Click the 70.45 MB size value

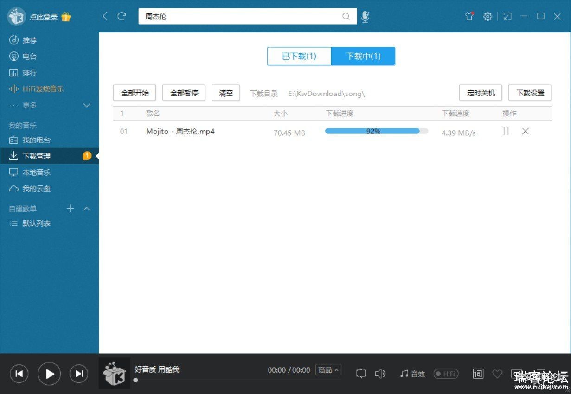point(289,133)
